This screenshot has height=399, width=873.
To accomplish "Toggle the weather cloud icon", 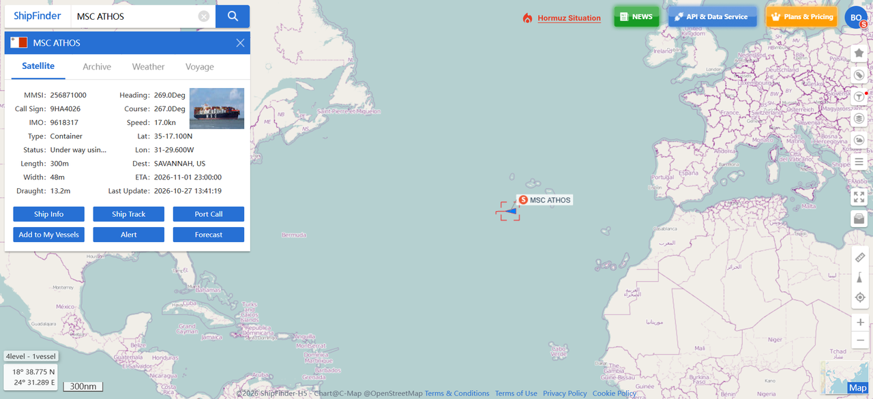I will pos(859,141).
